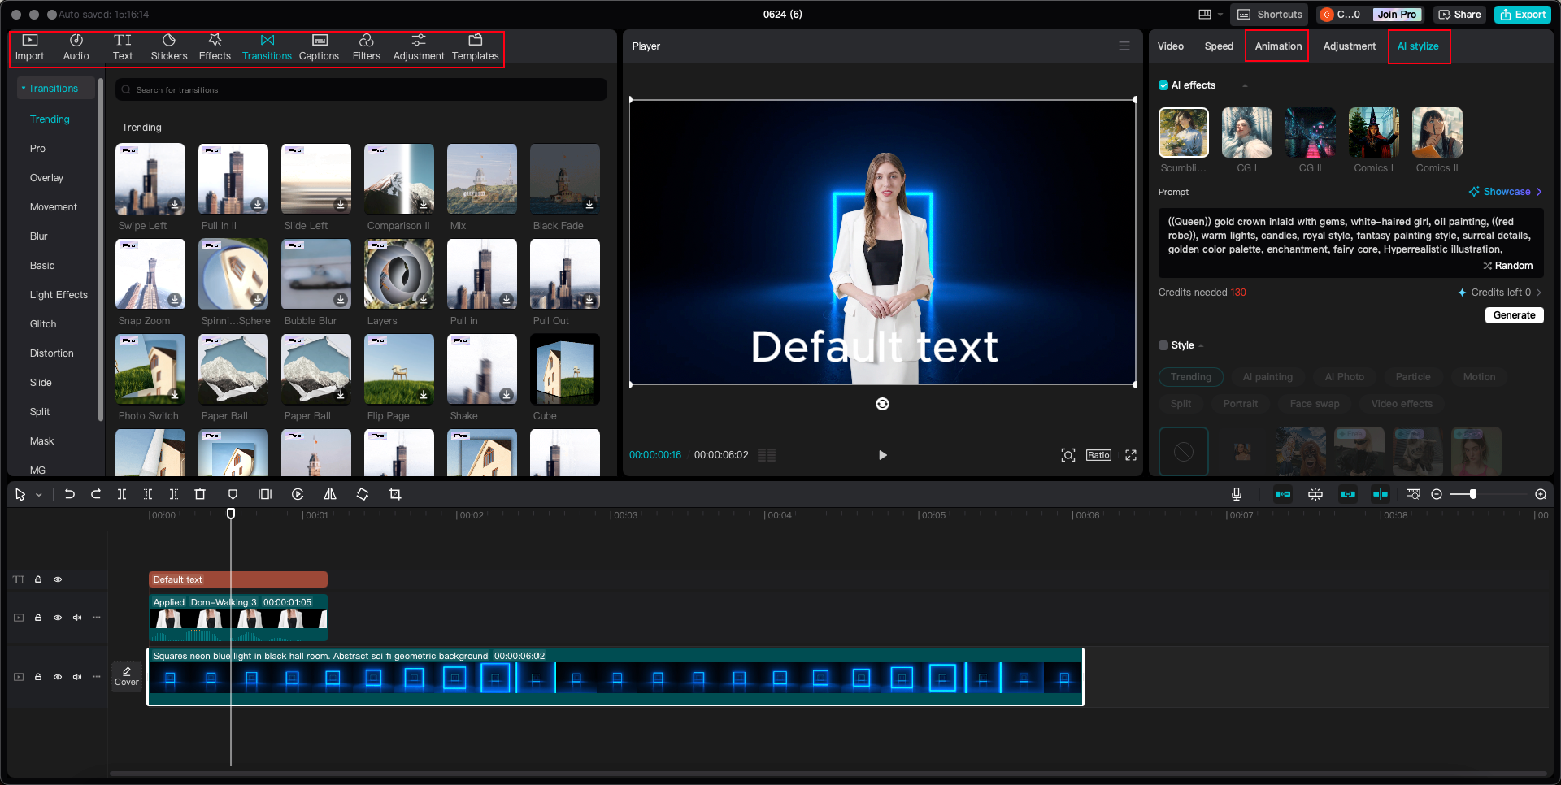Collapse the Transitions category list
The width and height of the screenshot is (1561, 785).
click(24, 89)
